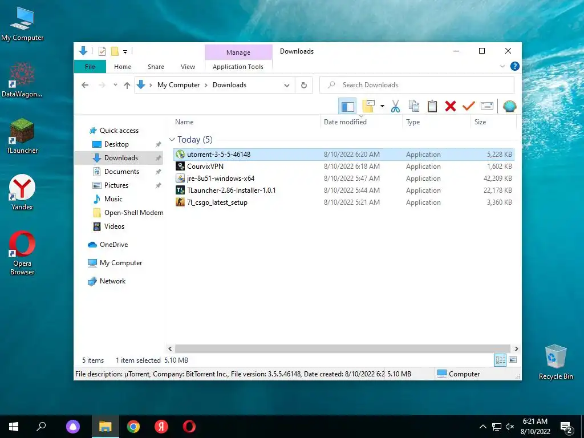Click the shell globe settings icon
Viewport: 584px width, 438px height.
(x=509, y=107)
